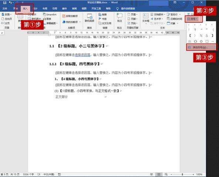Insert the □ hollow square symbol
Screen dimensions: 219x177
pyautogui.click(x=207, y=41)
